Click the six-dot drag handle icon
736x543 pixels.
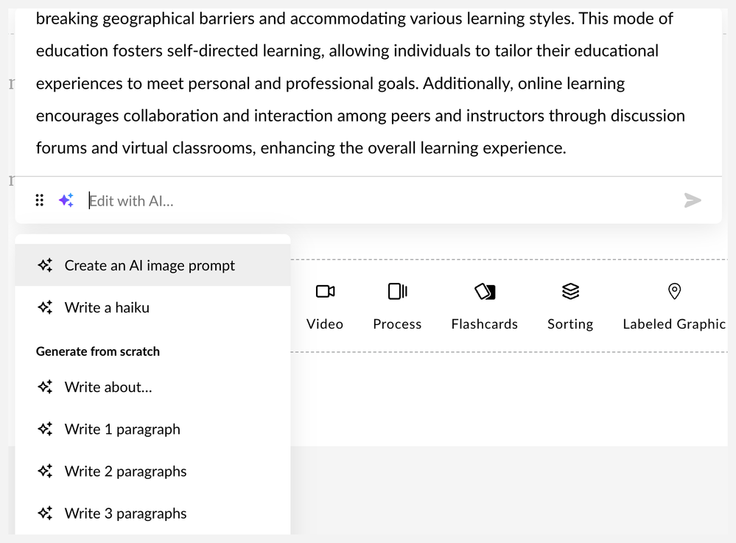click(x=40, y=200)
